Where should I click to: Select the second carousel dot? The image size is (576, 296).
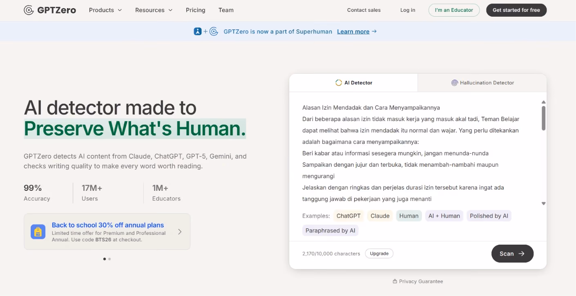[109, 259]
